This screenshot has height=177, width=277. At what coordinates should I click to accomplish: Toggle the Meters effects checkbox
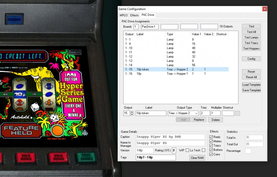click(x=211, y=141)
